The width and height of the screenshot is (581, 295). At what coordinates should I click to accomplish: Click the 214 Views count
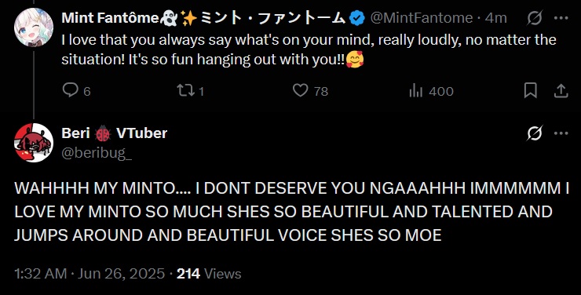point(209,274)
